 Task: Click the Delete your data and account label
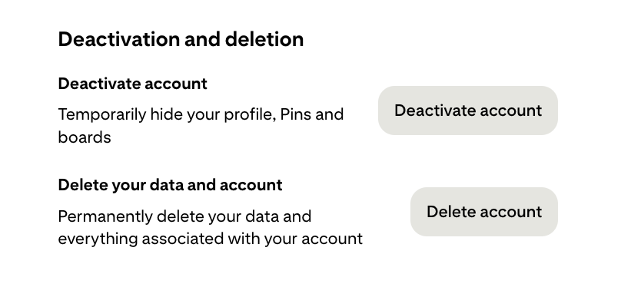click(171, 185)
